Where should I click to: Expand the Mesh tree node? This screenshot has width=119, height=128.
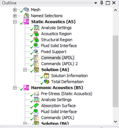[15, 10]
